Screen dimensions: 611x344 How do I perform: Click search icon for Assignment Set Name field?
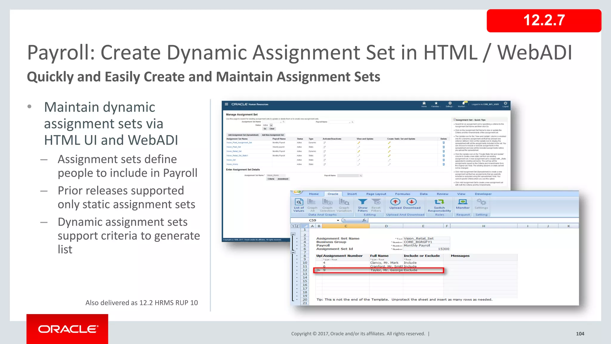pos(284,122)
